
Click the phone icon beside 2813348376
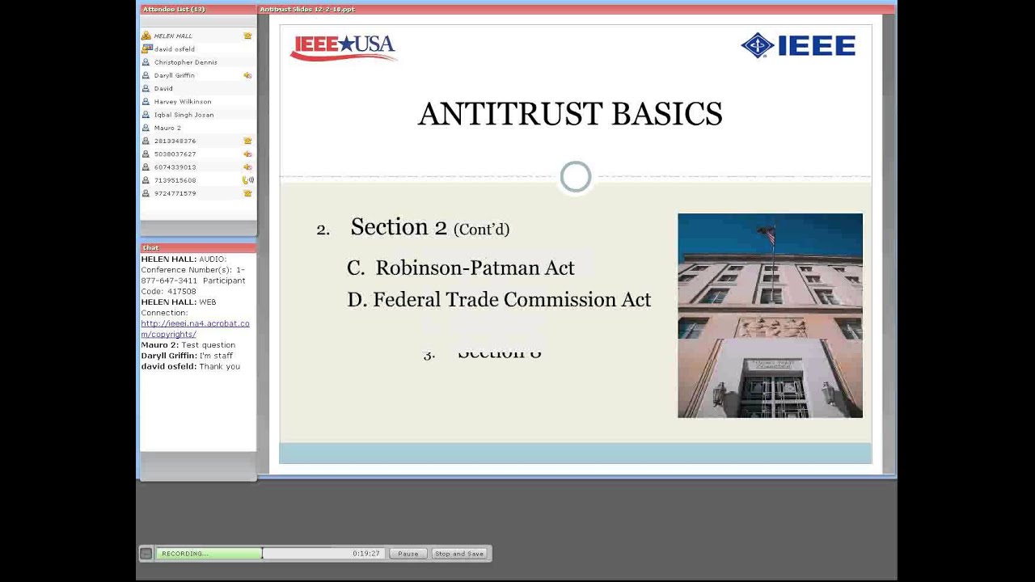[x=247, y=141]
